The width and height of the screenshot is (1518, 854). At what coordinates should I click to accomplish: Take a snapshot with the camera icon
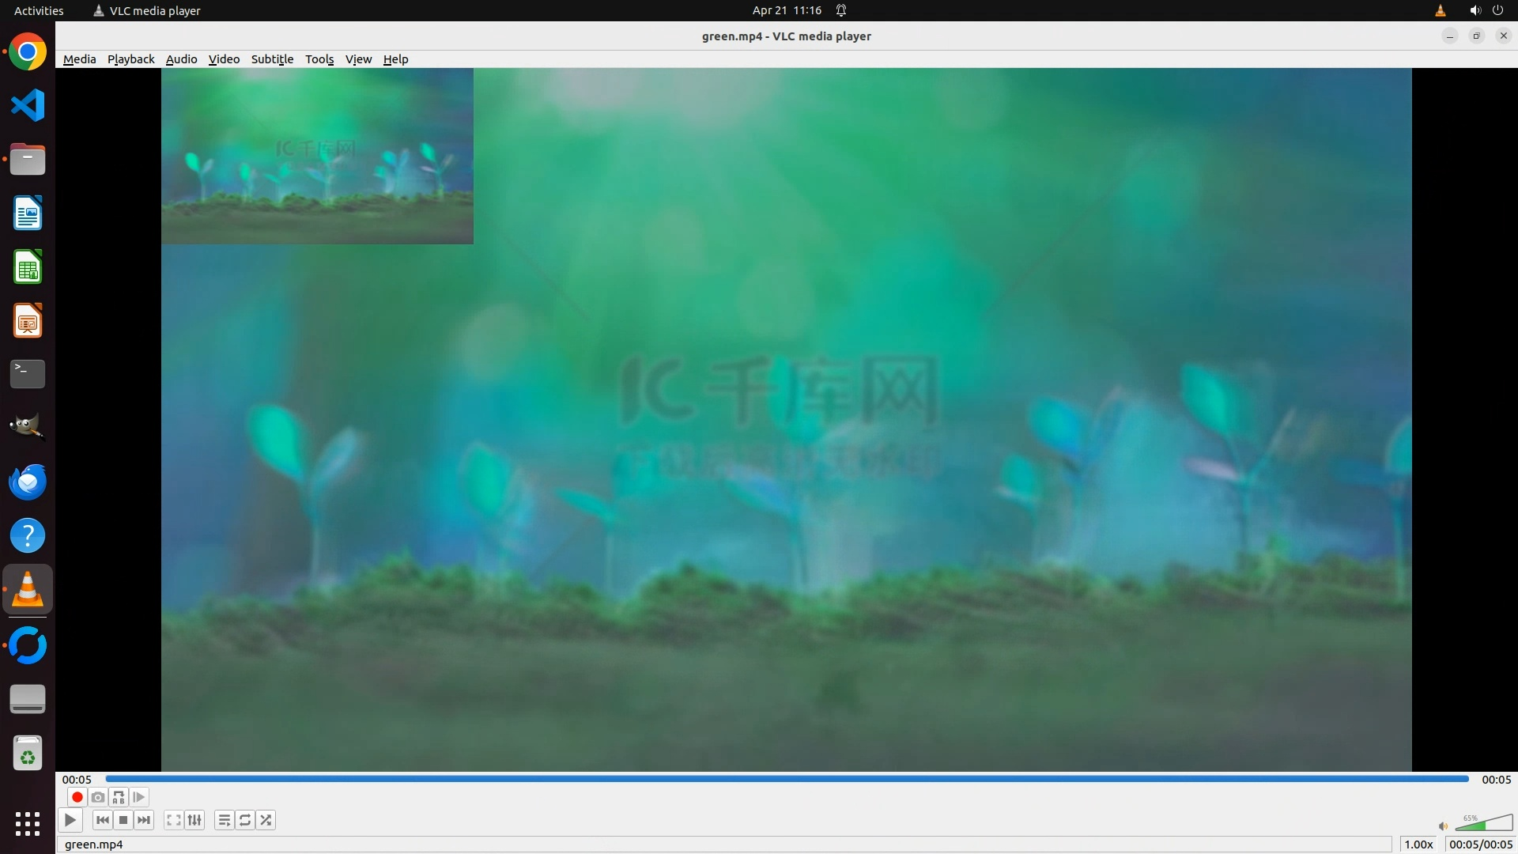click(98, 797)
